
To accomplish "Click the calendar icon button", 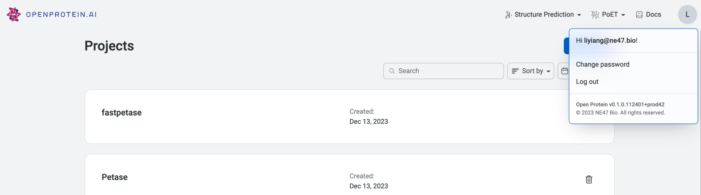I will pos(564,71).
